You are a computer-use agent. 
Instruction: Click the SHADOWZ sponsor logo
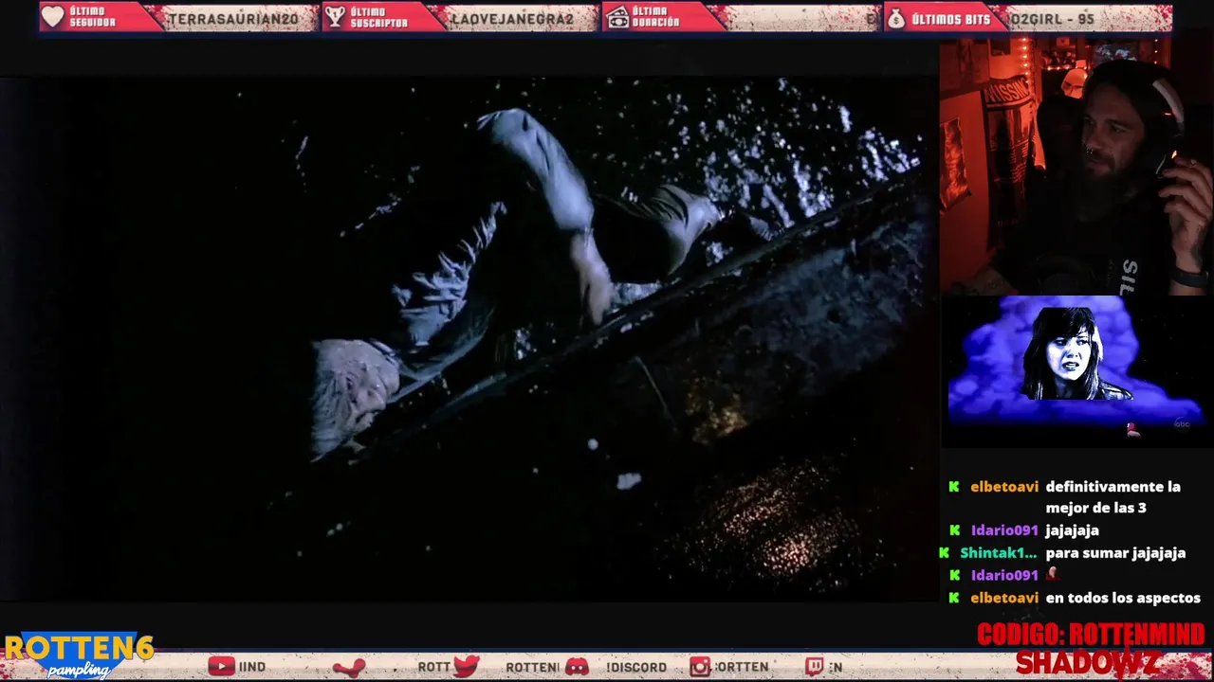(x=1087, y=663)
